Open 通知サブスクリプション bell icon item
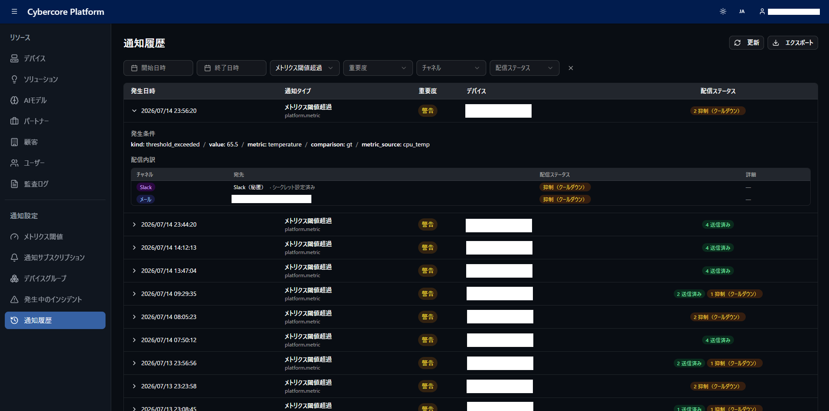This screenshot has width=829, height=411. click(x=55, y=258)
